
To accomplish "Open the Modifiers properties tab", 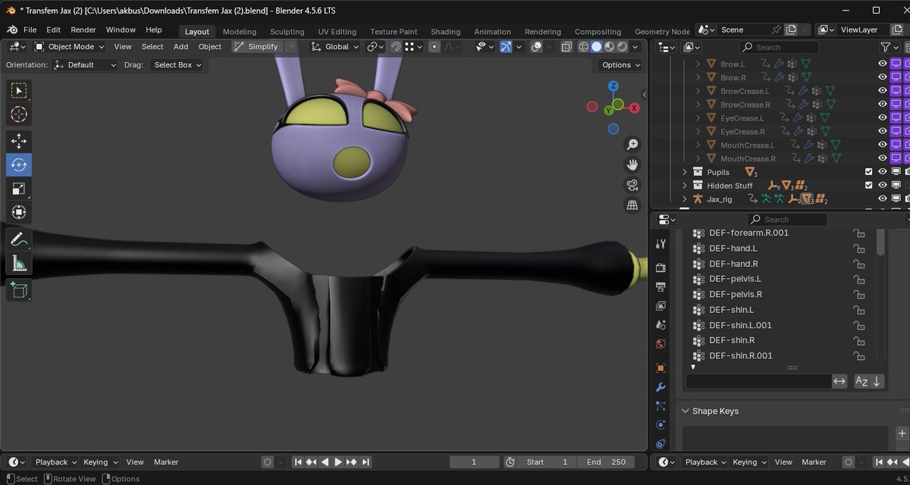I will (660, 387).
